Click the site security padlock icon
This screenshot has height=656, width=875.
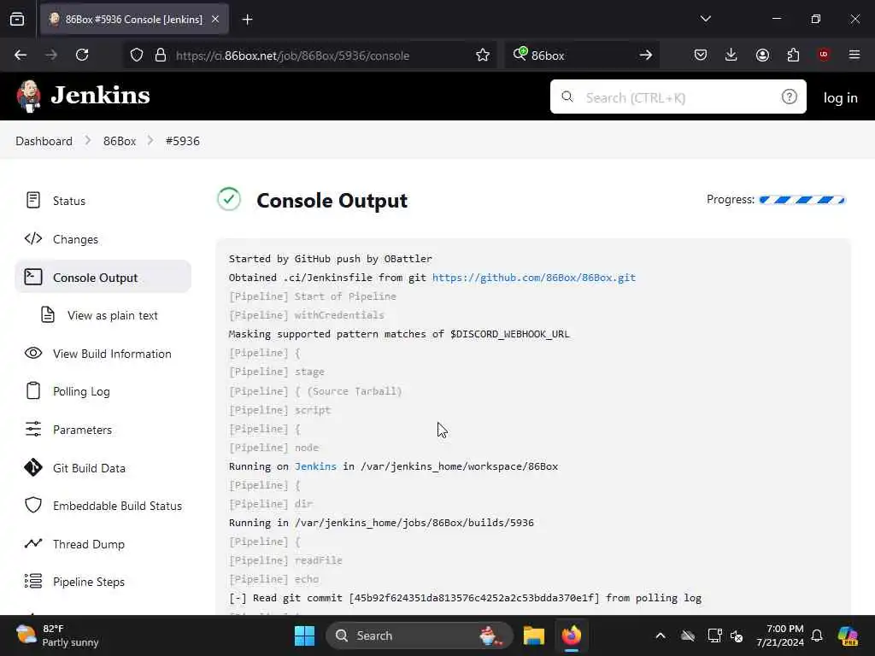coord(161,55)
